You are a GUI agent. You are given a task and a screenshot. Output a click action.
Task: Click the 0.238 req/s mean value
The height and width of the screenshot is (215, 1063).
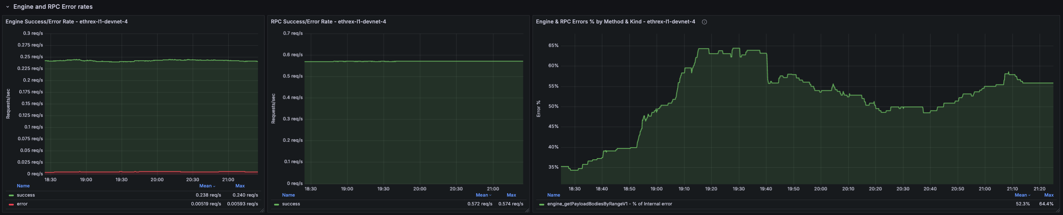(208, 195)
